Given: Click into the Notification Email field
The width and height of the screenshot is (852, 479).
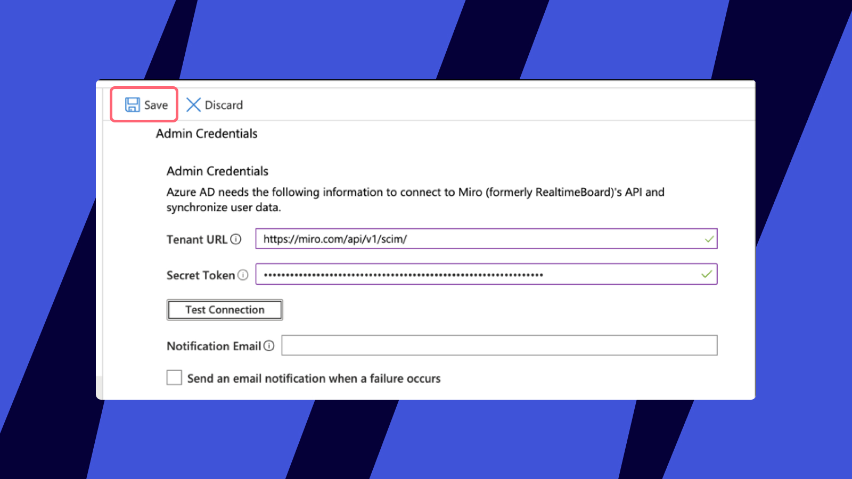Looking at the screenshot, I should point(499,345).
